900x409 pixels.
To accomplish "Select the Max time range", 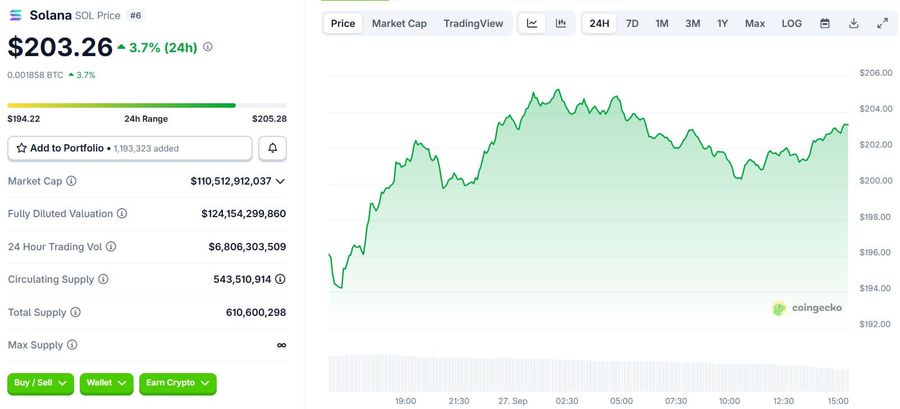I will (755, 24).
